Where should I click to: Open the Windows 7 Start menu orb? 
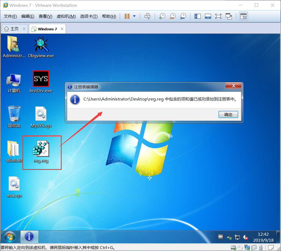[10, 237]
